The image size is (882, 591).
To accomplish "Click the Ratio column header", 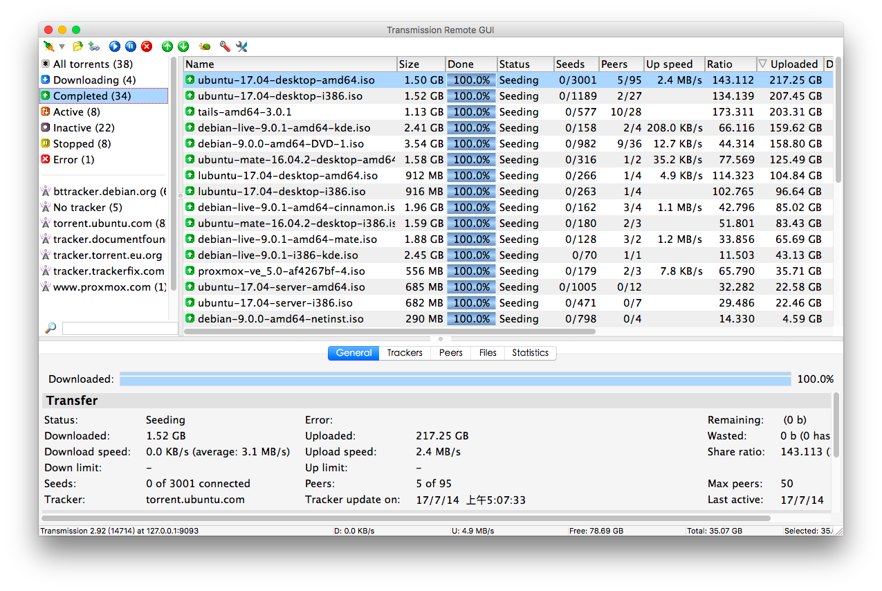I will [x=729, y=64].
